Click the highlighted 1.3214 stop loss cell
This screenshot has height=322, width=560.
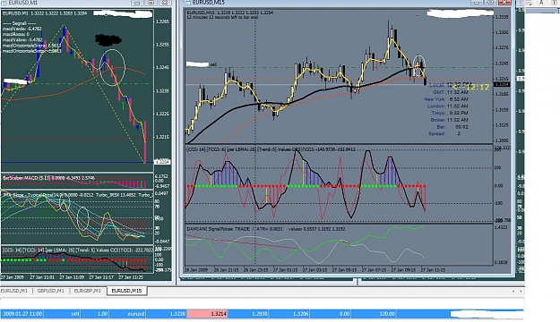coord(208,314)
